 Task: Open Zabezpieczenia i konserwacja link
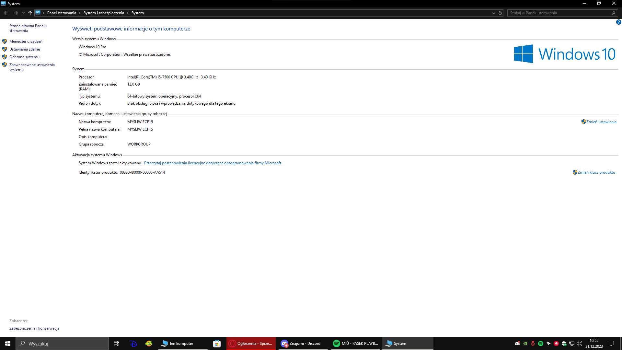34,328
